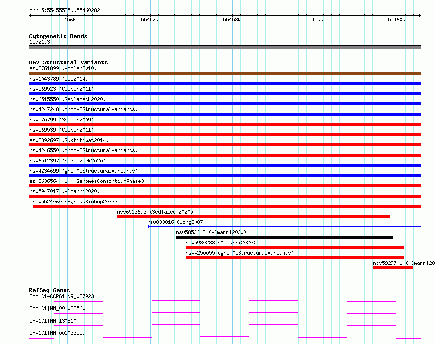Viewport: 435px width, 344px height.
Task: Click the brown esv2761899 variant bar
Action: tap(225, 73)
